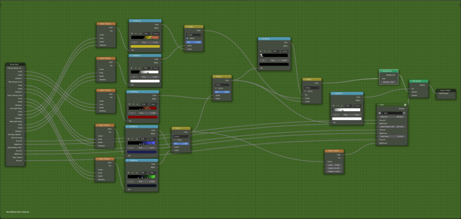This screenshot has height=219, width=461.
Task: Add a color stop to the yellow-orange ColorRamp
Action: pos(132,34)
